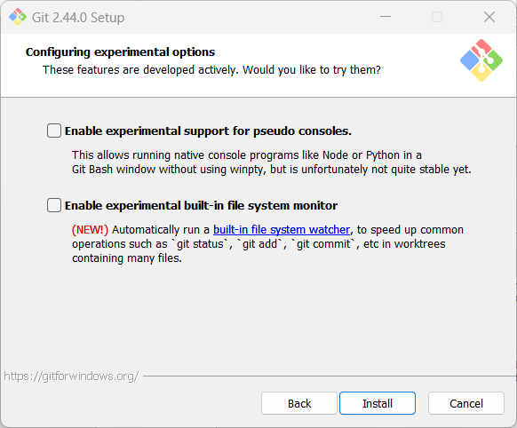
Task: Click the 'containing many files.' description line
Action: pyautogui.click(x=127, y=258)
